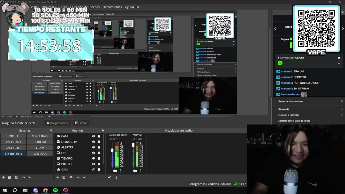
Task: Open preview scaling dropdown next to Escalado
Action: point(49,116)
